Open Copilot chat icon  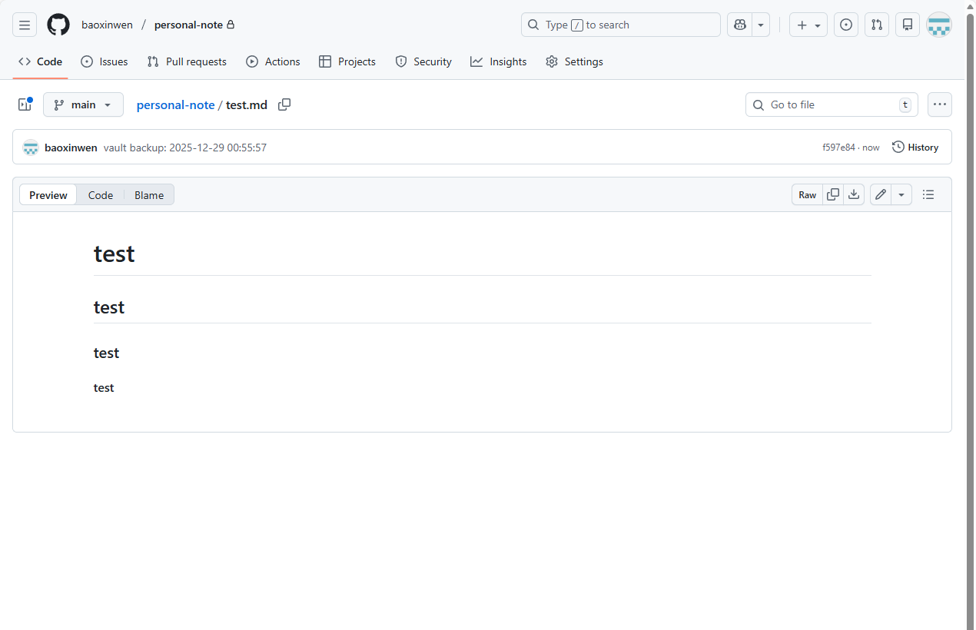(740, 25)
